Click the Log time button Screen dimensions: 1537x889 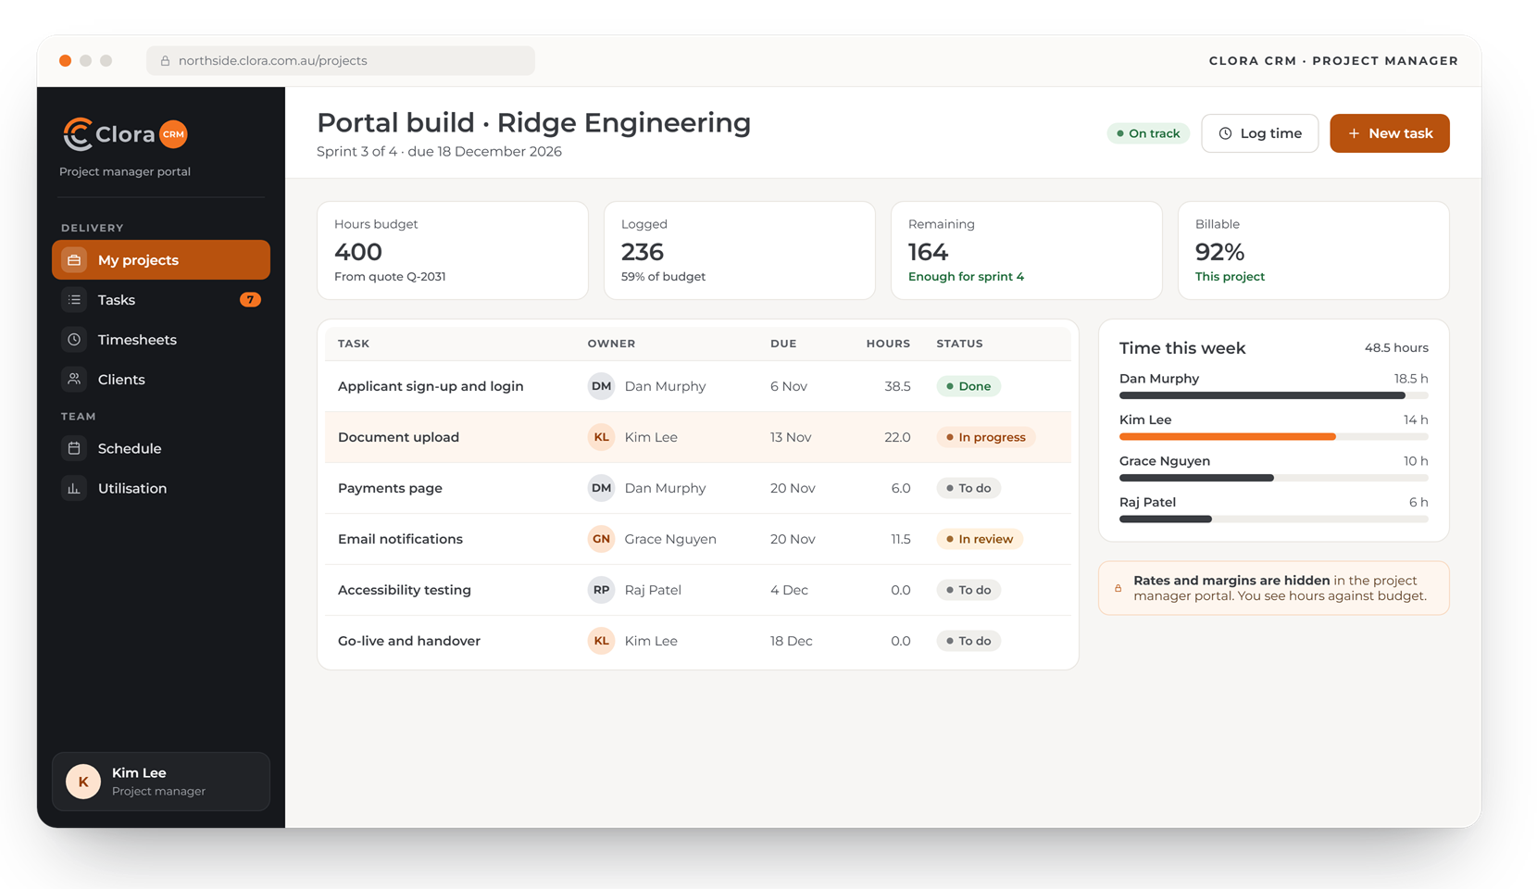point(1260,133)
